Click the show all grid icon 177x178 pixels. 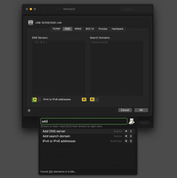pyautogui.click(x=58, y=9)
